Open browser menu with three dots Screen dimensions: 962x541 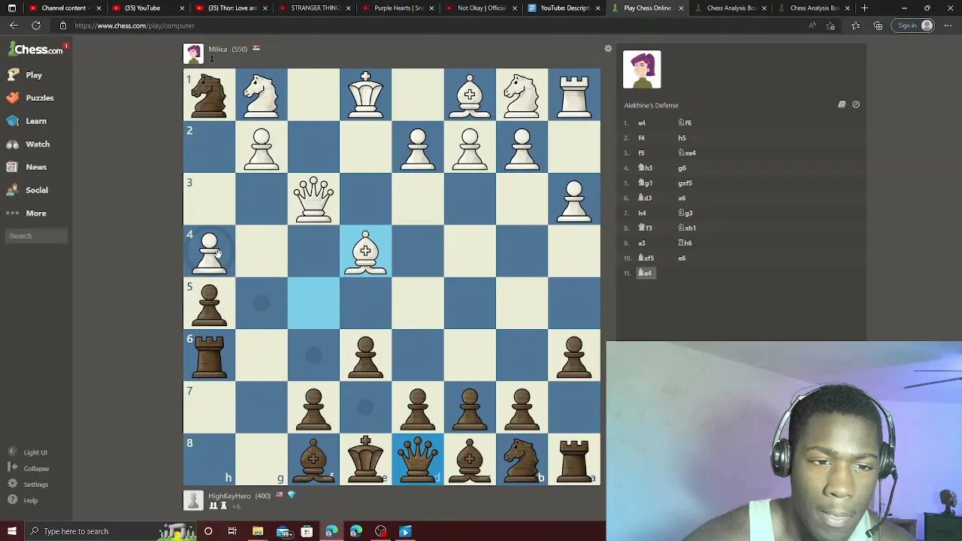coord(948,26)
